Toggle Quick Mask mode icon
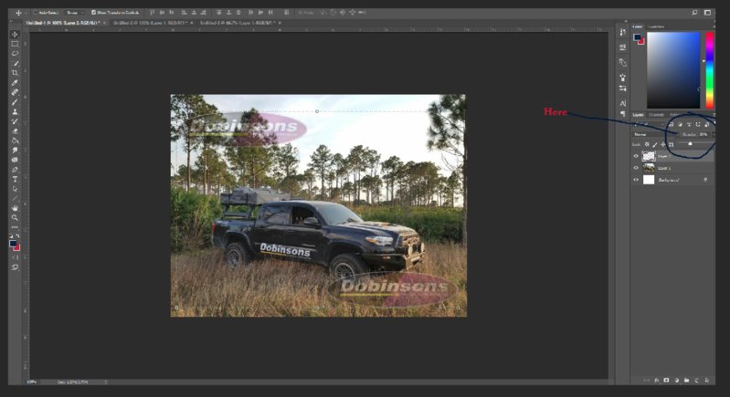This screenshot has width=730, height=397. pos(15,257)
